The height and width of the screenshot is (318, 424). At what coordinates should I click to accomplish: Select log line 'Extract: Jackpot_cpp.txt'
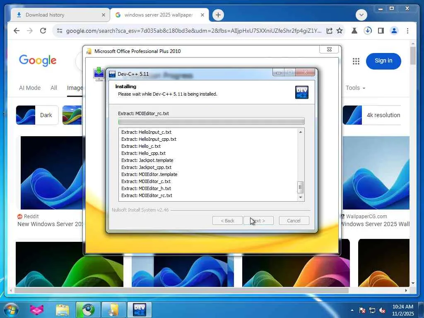click(146, 167)
